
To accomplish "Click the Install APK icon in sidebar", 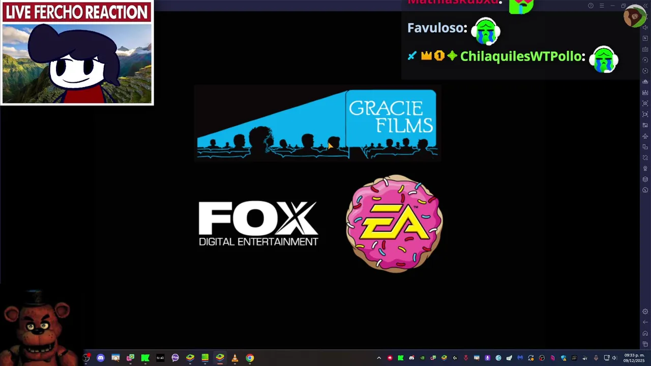I will (645, 93).
